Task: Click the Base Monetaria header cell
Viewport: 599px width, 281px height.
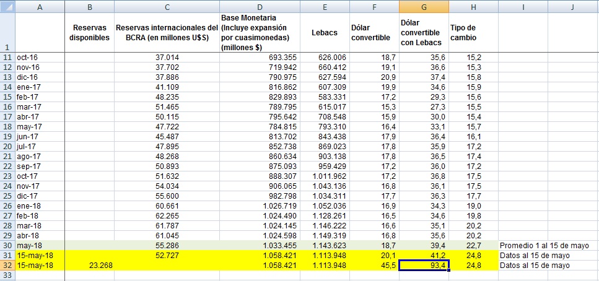Action: click(x=260, y=32)
